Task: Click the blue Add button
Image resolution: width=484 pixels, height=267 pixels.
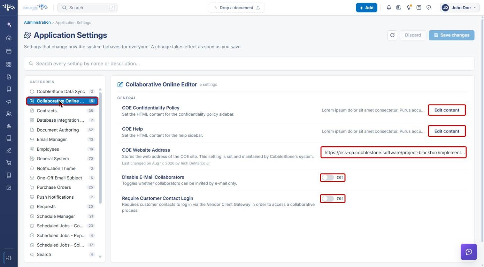Action: coord(367,8)
